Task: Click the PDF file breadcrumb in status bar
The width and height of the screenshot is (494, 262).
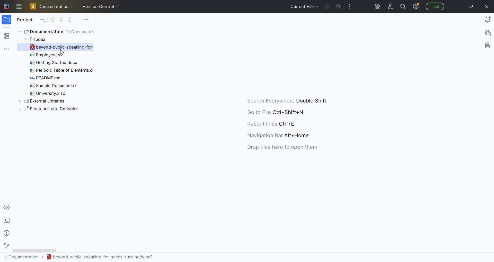Action: [100, 257]
